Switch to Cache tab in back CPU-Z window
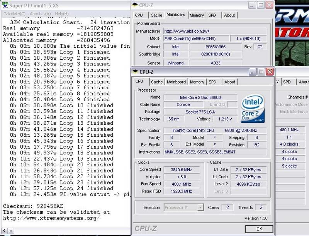Image resolution: width=309 pixels, height=236 pixels. point(156,15)
